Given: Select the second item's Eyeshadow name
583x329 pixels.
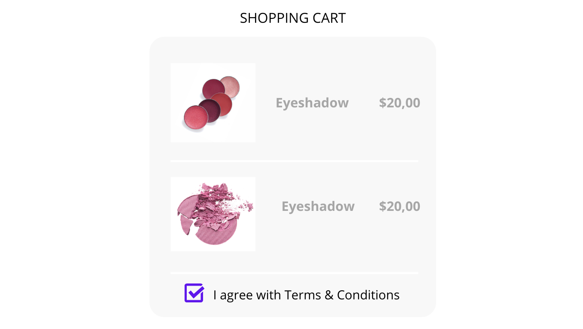Looking at the screenshot, I should click(x=318, y=207).
